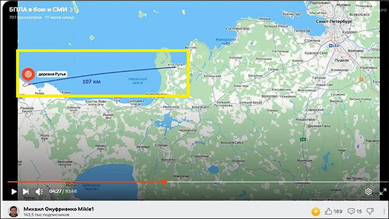Click the channel author's avatar

coord(14,210)
